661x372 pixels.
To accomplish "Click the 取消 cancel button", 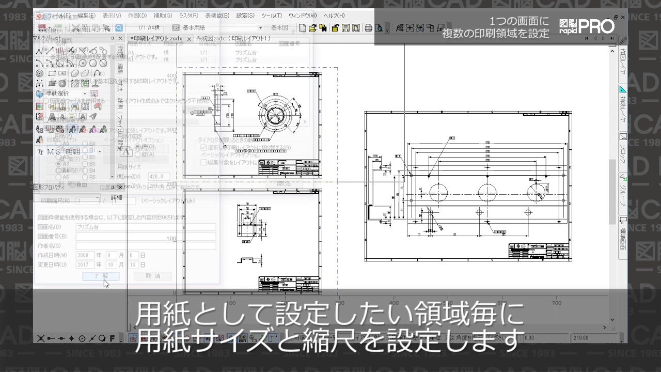I will (152, 276).
